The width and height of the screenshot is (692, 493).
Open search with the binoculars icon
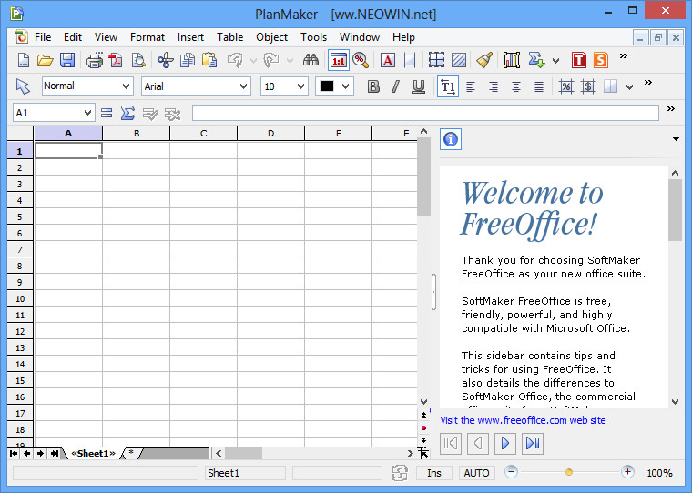[x=310, y=60]
